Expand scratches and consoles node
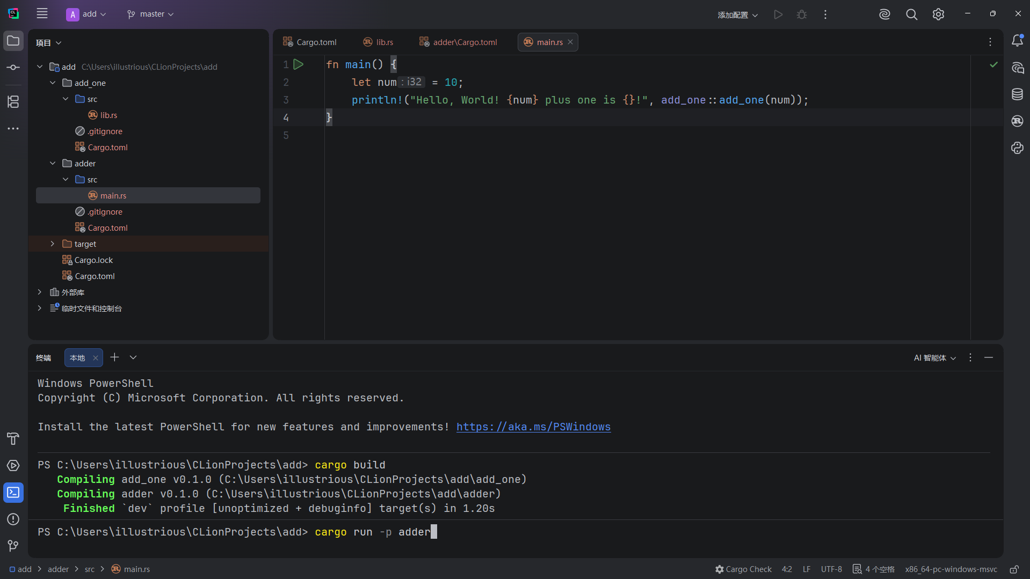 tap(40, 308)
